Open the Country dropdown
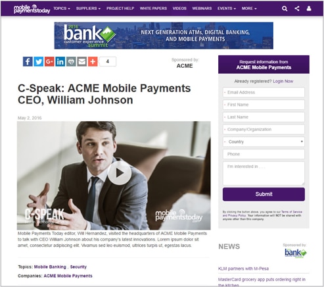The height and width of the screenshot is (287, 324). coord(264,142)
